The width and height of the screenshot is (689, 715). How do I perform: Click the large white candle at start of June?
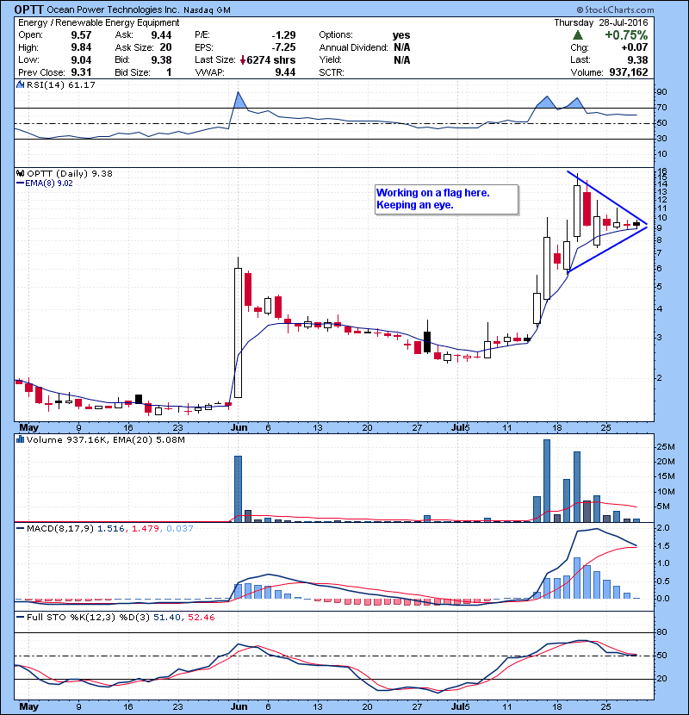[x=238, y=333]
